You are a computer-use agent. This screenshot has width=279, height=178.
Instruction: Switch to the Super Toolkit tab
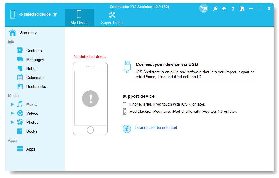click(x=112, y=18)
